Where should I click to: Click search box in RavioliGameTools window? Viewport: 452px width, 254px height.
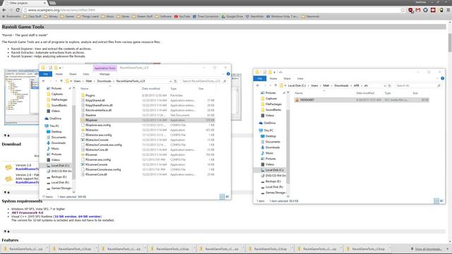[x=203, y=81]
